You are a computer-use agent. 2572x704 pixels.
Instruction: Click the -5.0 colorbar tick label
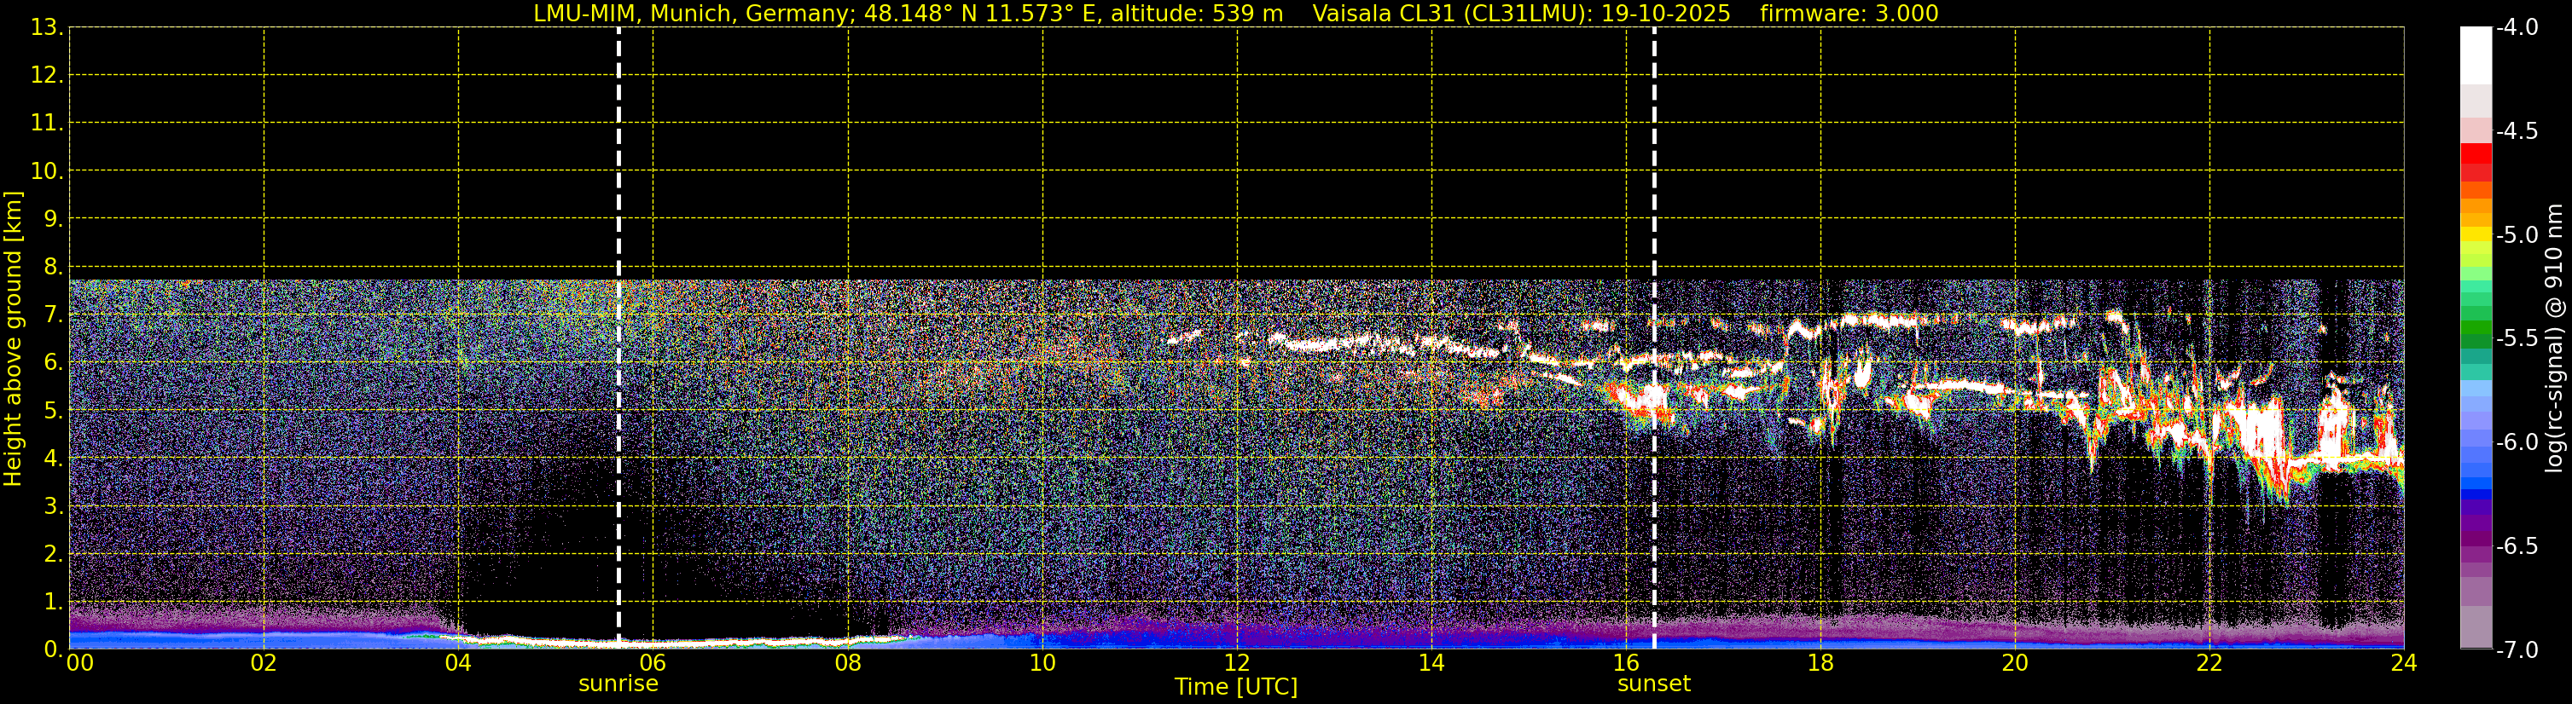[2516, 235]
